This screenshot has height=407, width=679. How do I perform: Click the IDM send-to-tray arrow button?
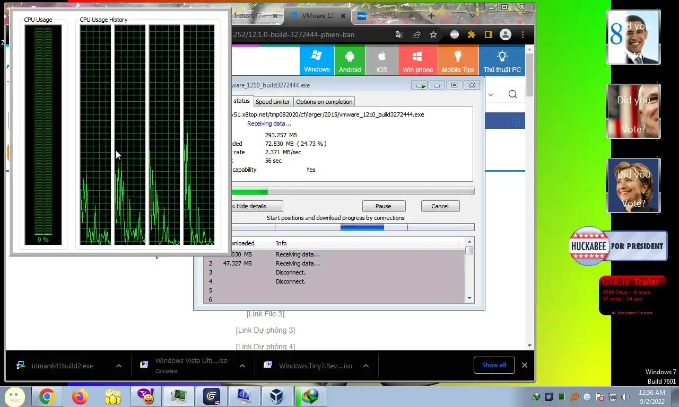(x=420, y=85)
